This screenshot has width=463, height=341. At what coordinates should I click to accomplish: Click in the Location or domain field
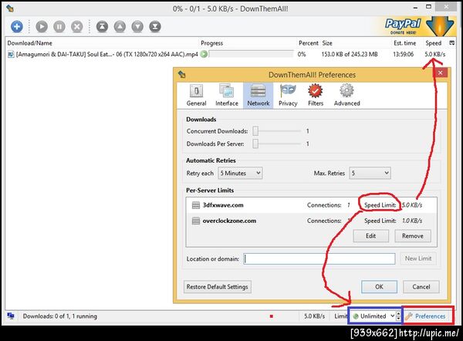pyautogui.click(x=319, y=259)
